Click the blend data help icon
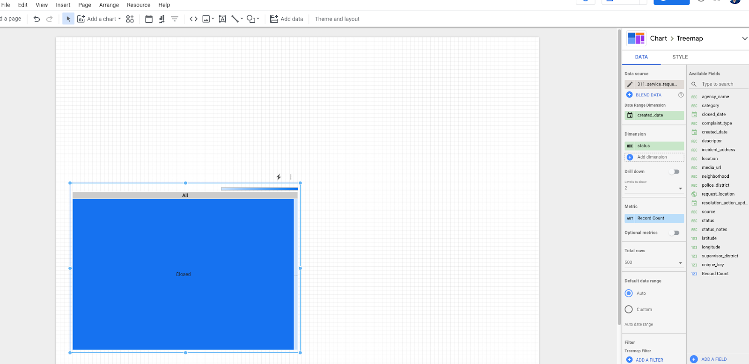 (x=681, y=95)
